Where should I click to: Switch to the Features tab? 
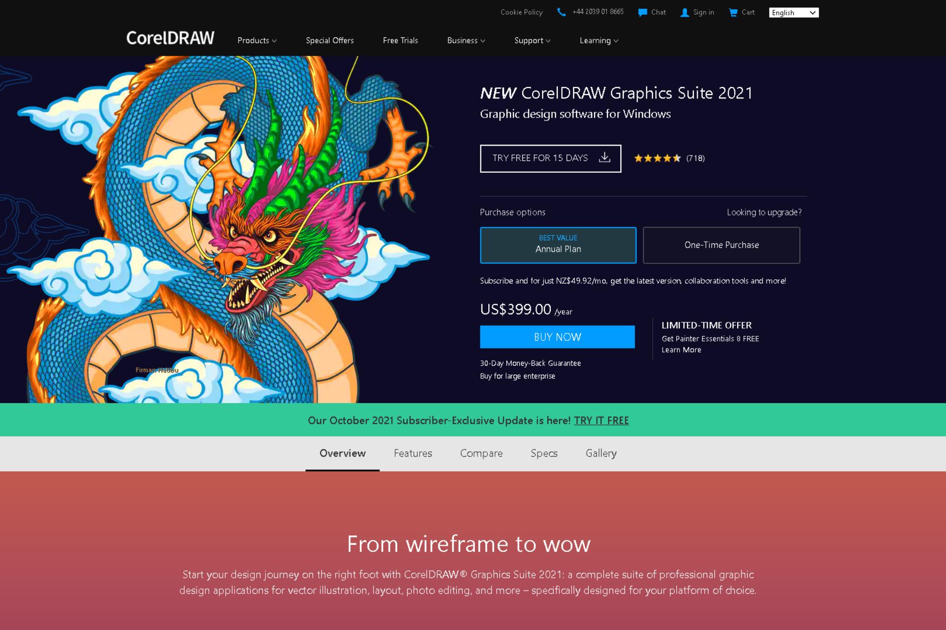412,453
